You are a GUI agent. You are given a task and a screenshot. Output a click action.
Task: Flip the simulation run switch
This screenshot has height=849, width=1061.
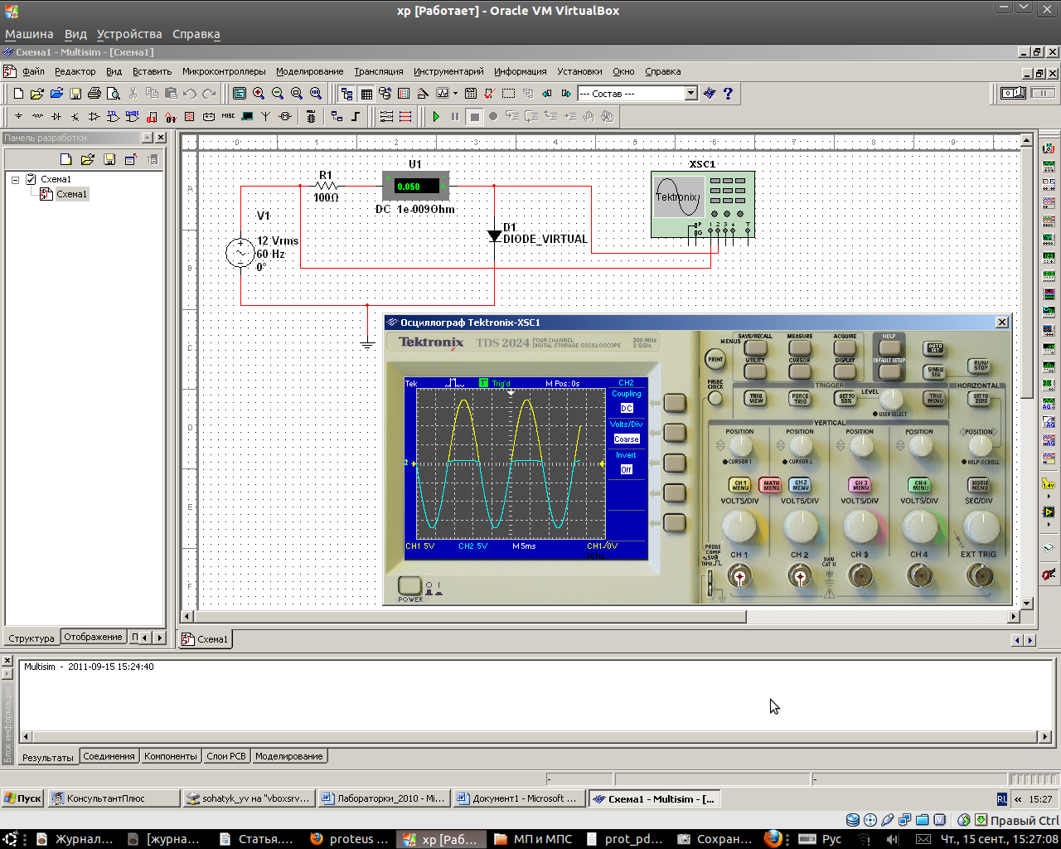click(1014, 93)
